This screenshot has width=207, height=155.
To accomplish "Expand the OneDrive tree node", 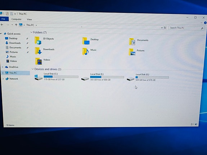I will click(3, 67).
